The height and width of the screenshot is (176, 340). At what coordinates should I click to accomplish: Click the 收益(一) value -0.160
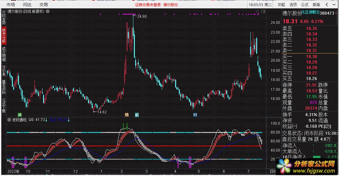click(x=311, y=126)
